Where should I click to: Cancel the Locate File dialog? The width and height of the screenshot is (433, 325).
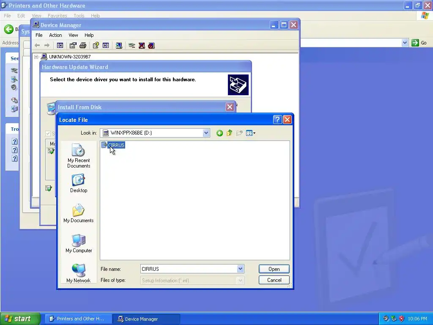pyautogui.click(x=274, y=280)
